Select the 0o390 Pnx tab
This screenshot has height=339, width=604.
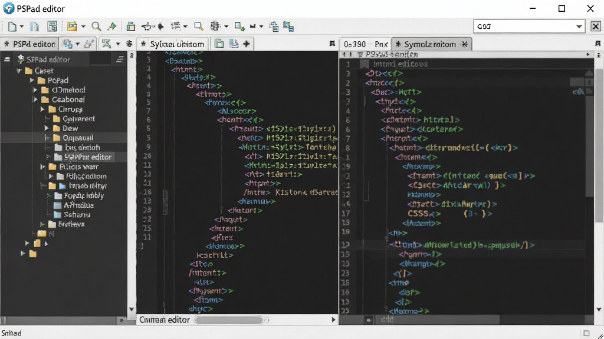click(365, 44)
